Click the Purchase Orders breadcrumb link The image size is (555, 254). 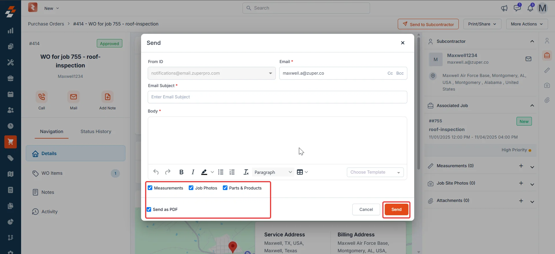tap(46, 24)
